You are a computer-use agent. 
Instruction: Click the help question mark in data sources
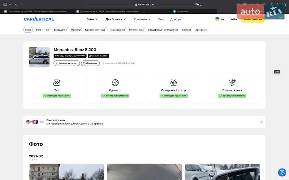pyautogui.click(x=262, y=122)
